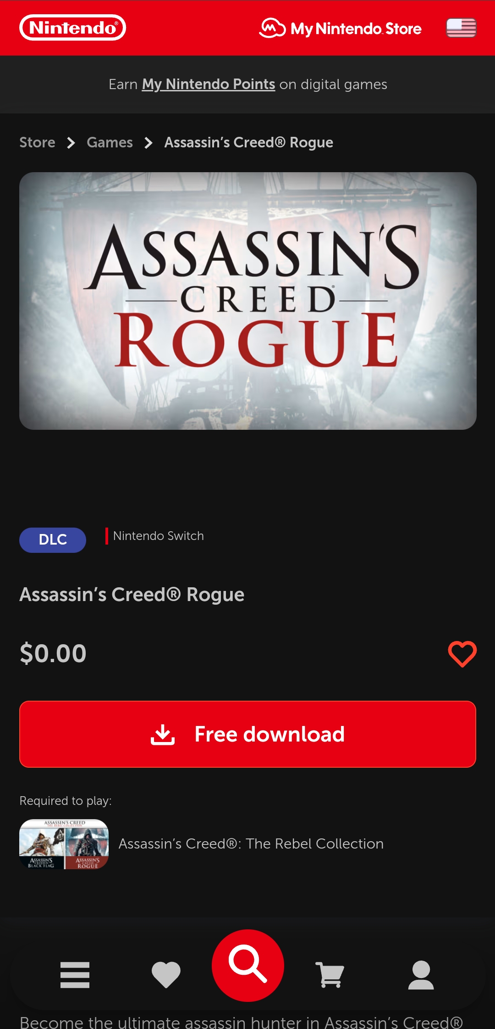Screen dimensions: 495x1029
Task: Open The Rebel Collection thumbnail
Action: coord(64,844)
